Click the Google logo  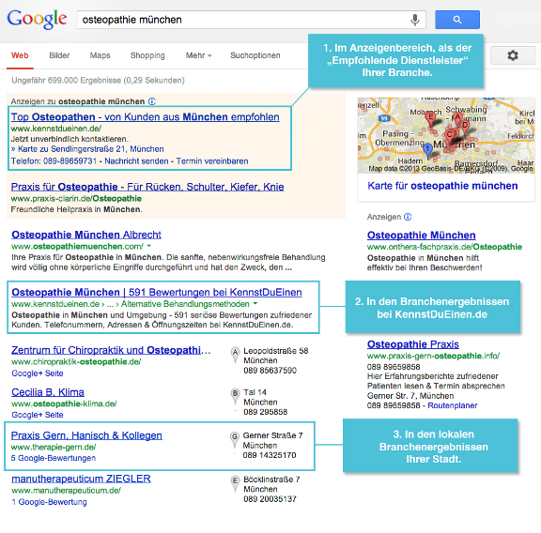tap(37, 19)
